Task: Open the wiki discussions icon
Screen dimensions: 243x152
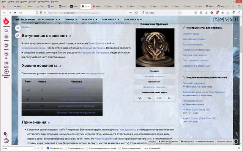Action: pyautogui.click(x=221, y=19)
